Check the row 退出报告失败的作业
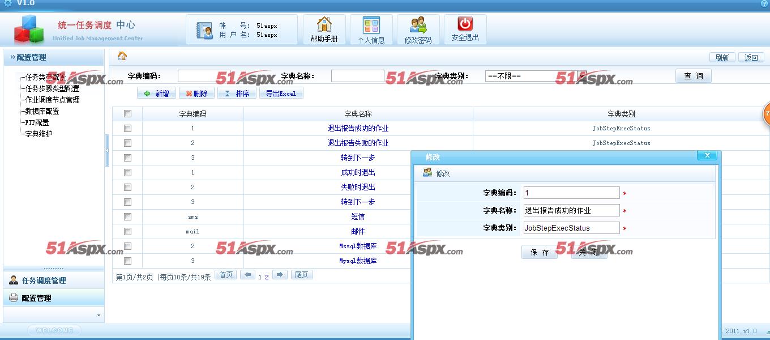 point(127,143)
